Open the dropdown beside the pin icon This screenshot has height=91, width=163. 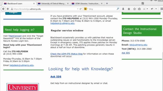(147, 9)
